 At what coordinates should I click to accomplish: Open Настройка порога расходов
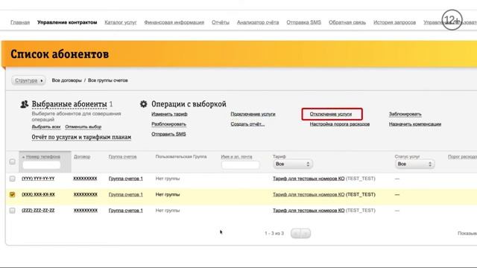340,124
